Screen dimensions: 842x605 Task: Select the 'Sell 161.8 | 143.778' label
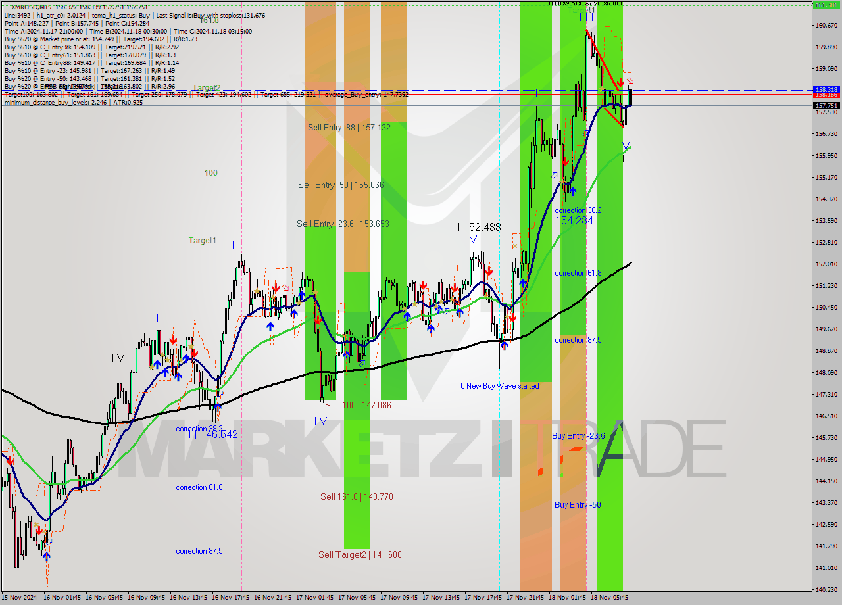pyautogui.click(x=357, y=496)
